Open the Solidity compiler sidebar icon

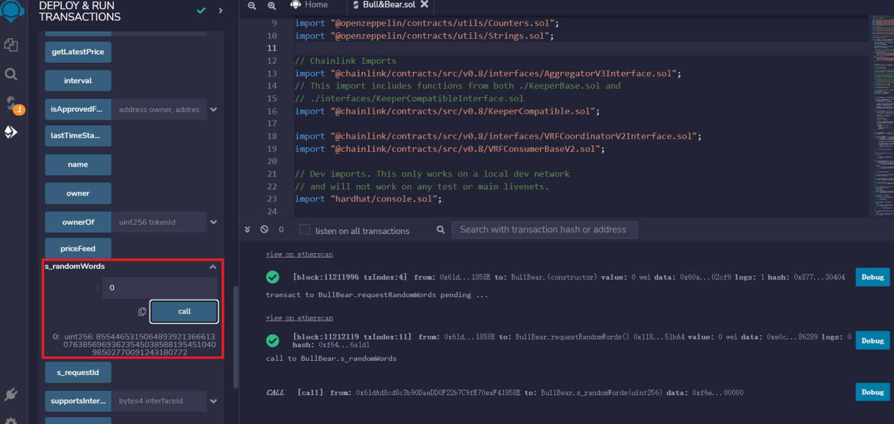12,103
